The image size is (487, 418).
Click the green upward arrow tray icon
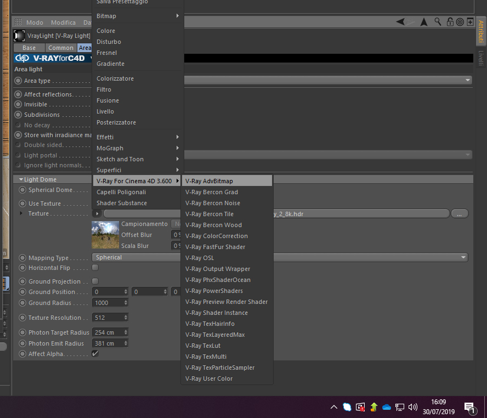point(373,407)
